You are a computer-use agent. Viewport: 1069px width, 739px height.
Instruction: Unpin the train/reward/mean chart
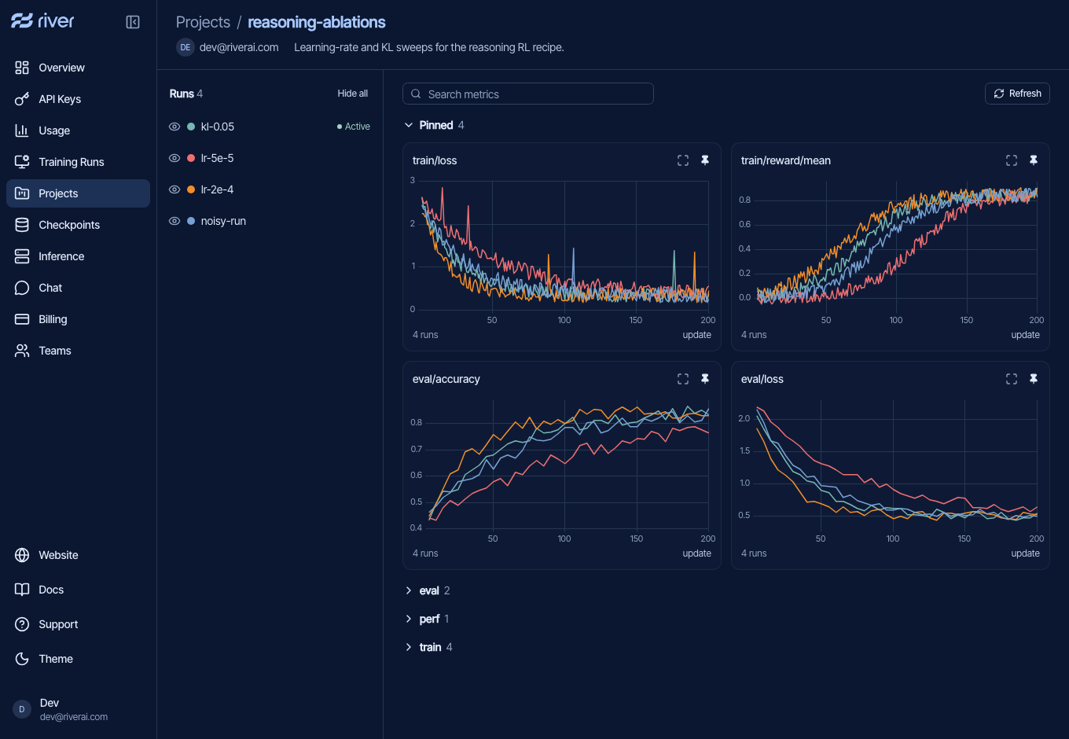[1034, 160]
